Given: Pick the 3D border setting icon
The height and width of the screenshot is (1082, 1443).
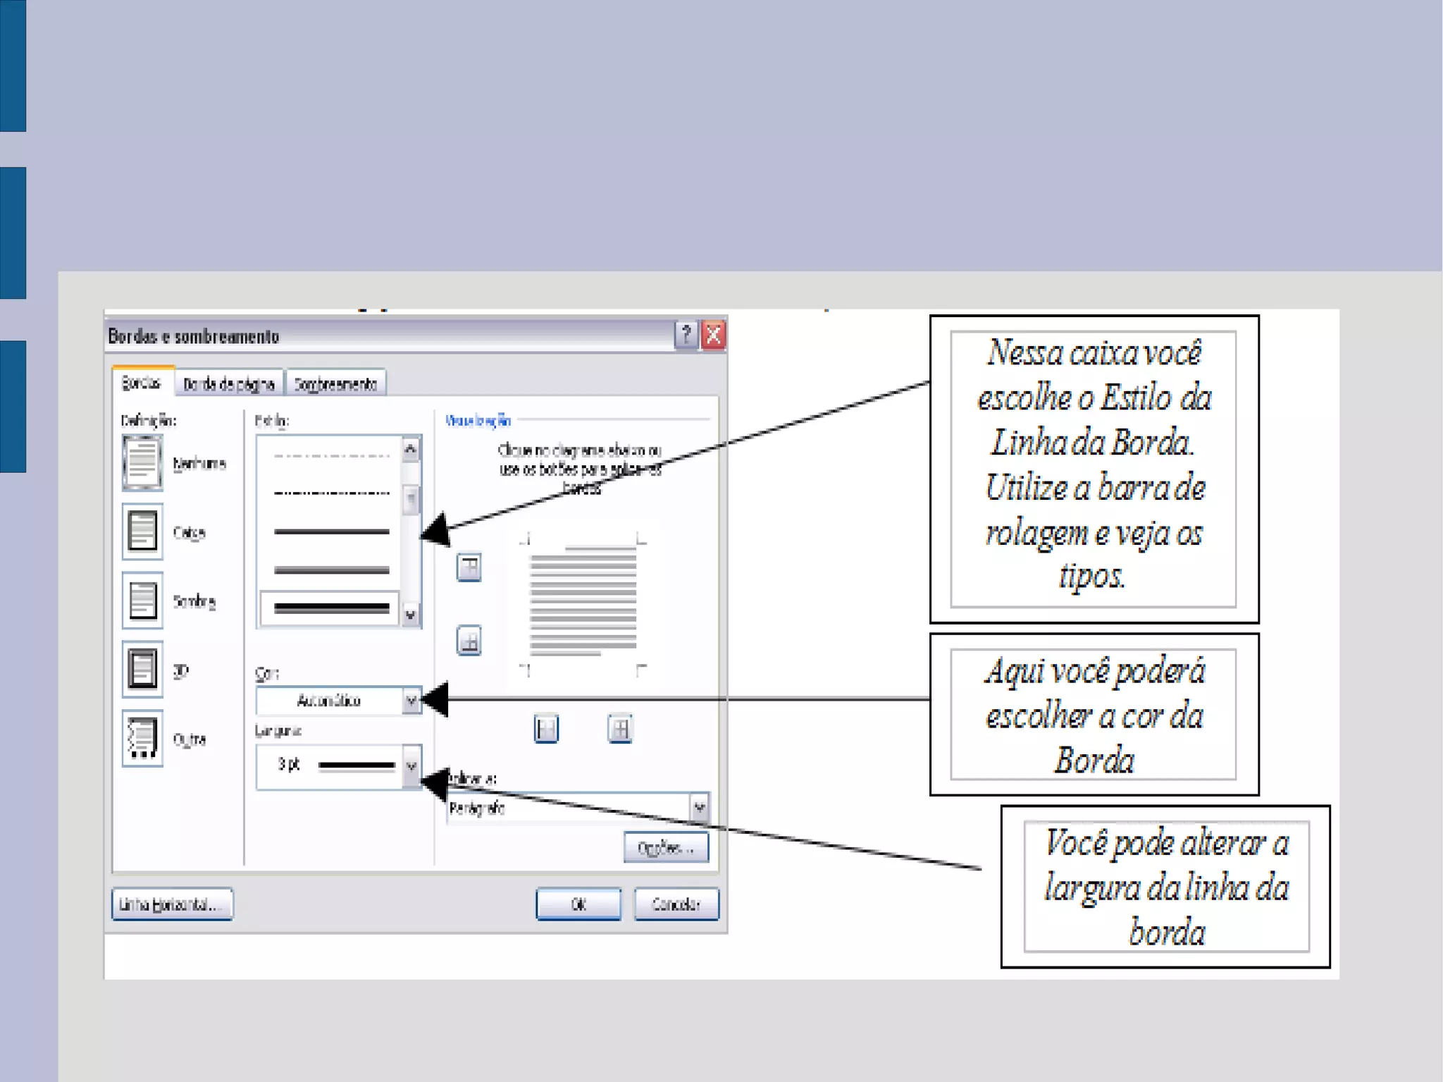Looking at the screenshot, I should [142, 668].
